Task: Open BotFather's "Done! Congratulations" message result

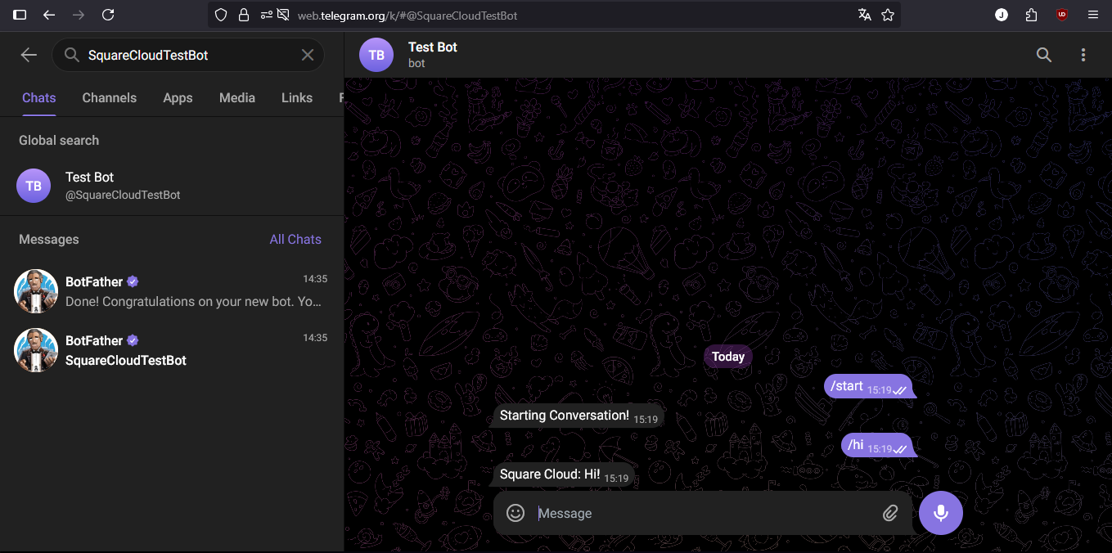Action: pyautogui.click(x=172, y=291)
